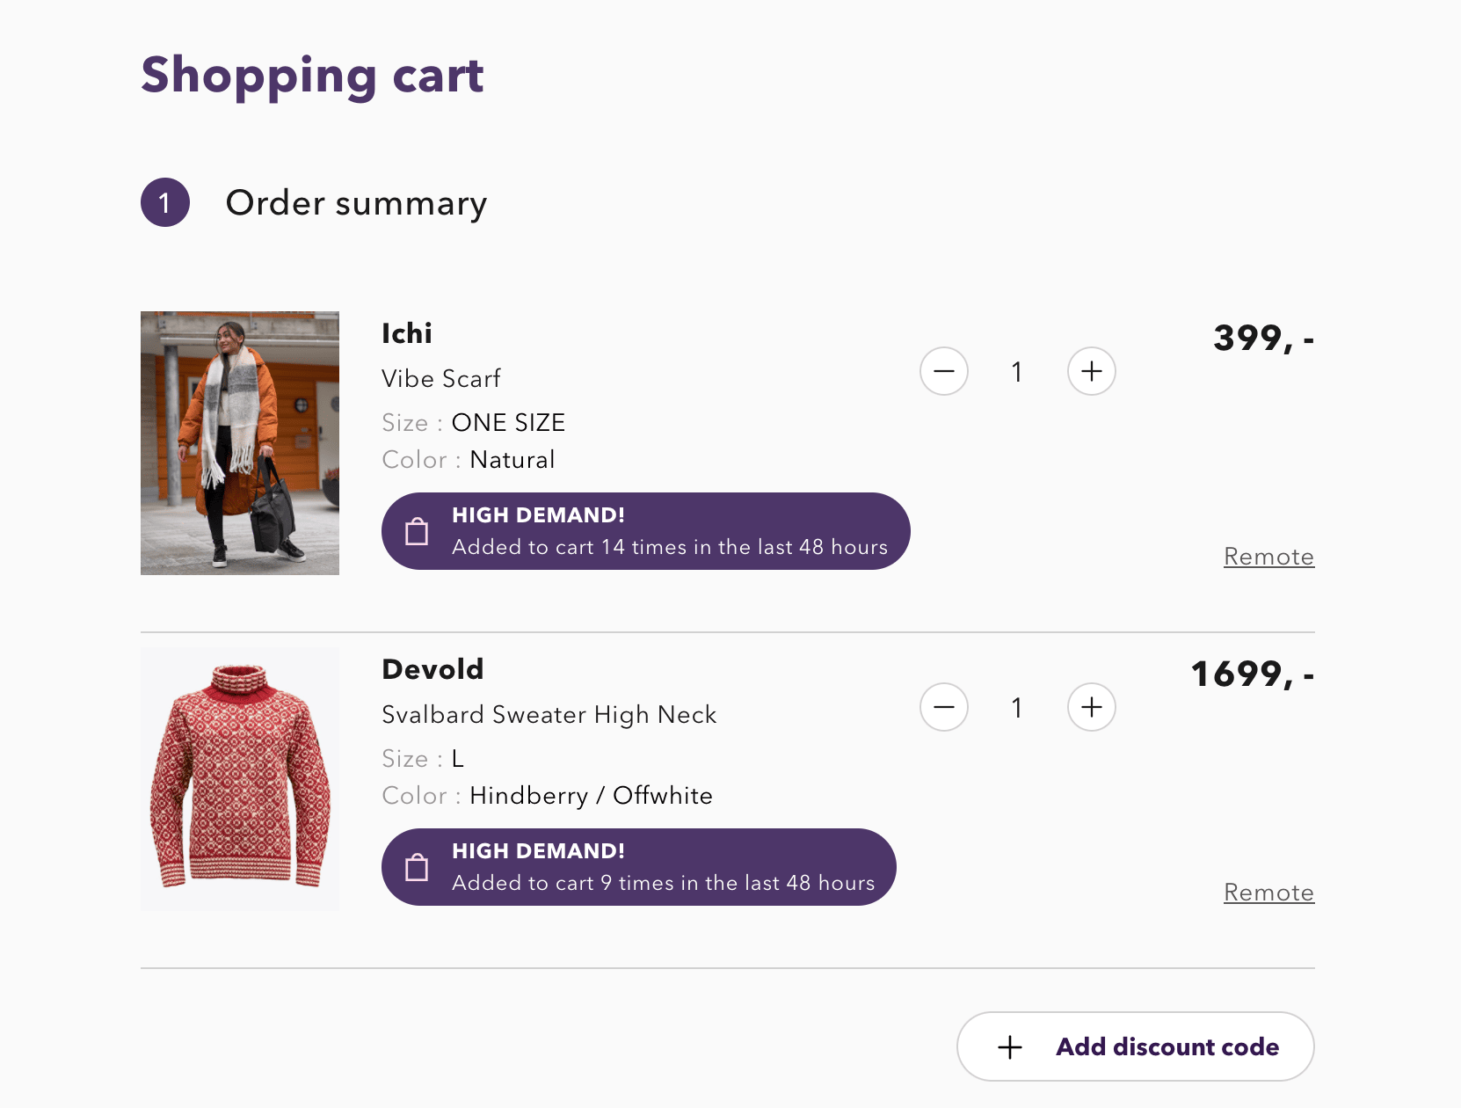Open the Vibe Scarf product title
Screen dimensions: 1461x1108
[x=440, y=379]
